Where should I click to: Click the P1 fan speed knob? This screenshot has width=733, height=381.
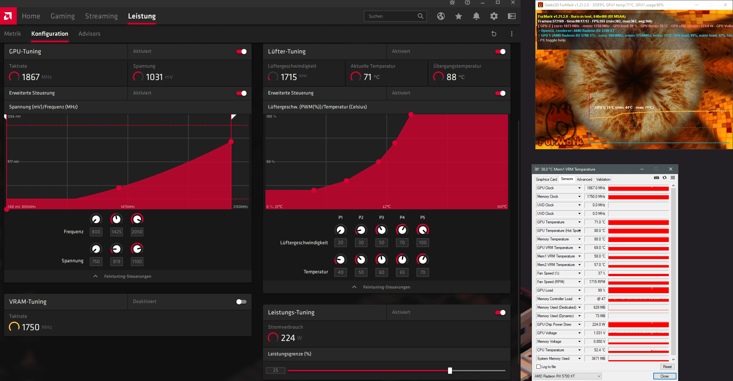(340, 230)
